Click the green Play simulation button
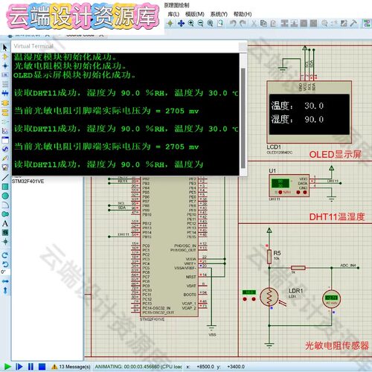This screenshot has width=372, height=372. pos(7,367)
